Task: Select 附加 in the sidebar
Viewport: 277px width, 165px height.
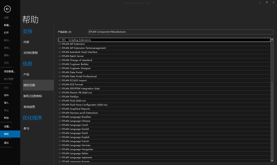Action: tap(7, 118)
